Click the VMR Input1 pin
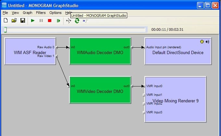The image size is (221, 136). coord(144,95)
